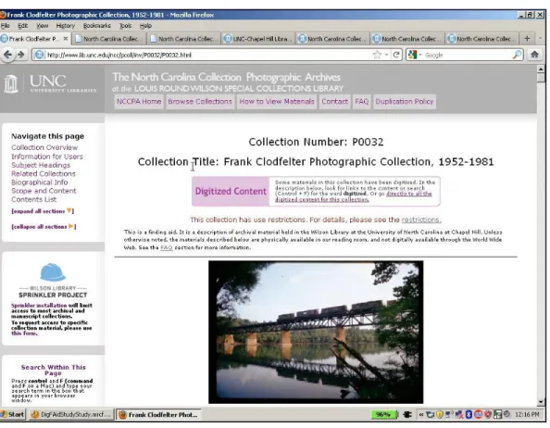Open Duplication Policy page

[405, 101]
